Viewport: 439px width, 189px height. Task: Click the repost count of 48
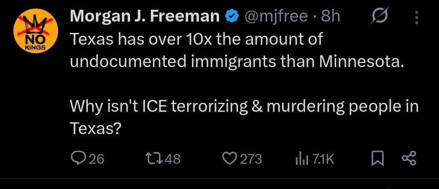pos(172,159)
